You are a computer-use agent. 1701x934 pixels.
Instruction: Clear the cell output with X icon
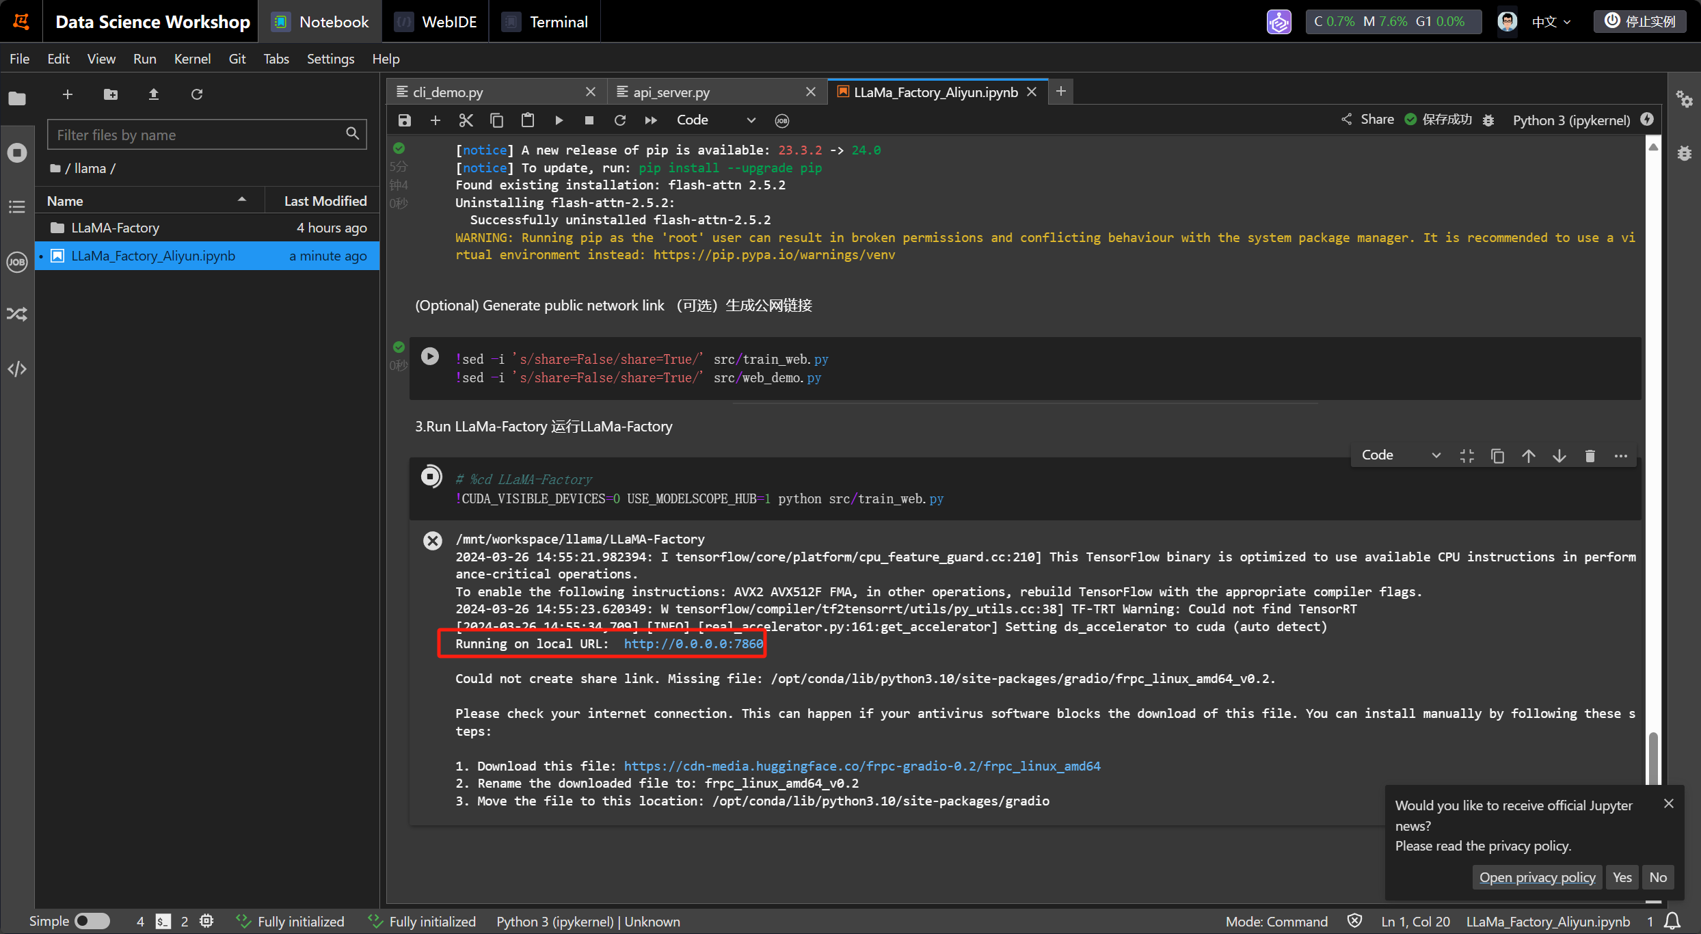(433, 541)
